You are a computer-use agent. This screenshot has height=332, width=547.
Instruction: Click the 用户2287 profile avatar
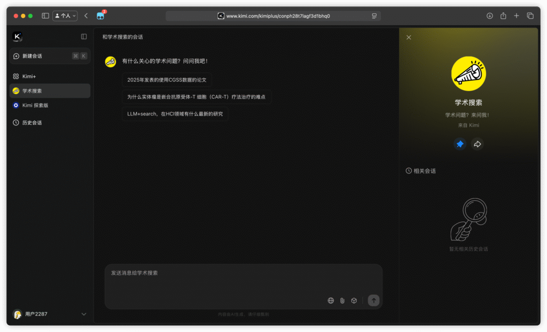click(x=18, y=314)
